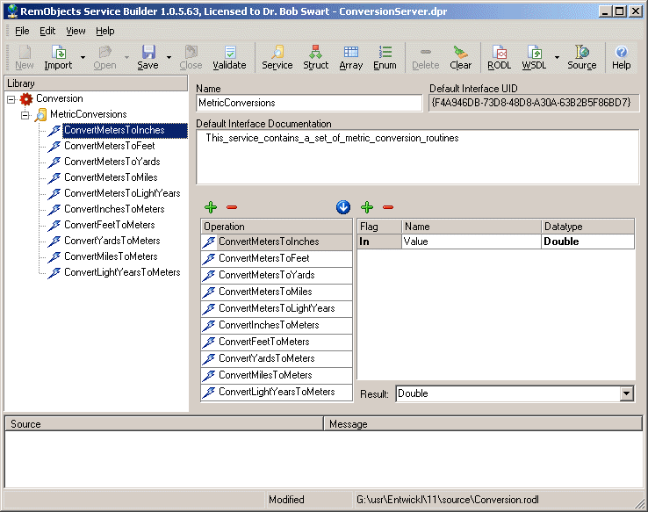Select the MetricConversions service in the tree
The image size is (648, 512).
point(88,114)
